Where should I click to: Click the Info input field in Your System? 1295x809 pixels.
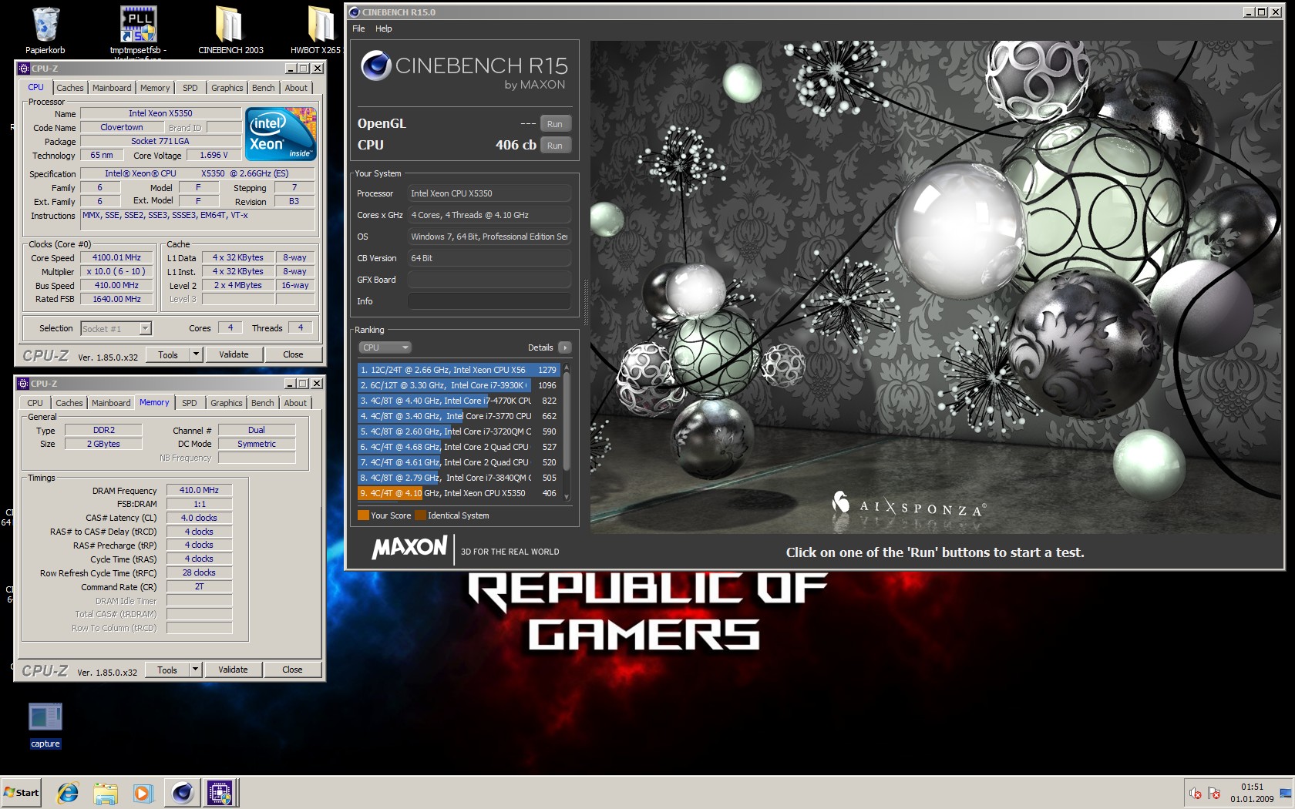tap(489, 301)
